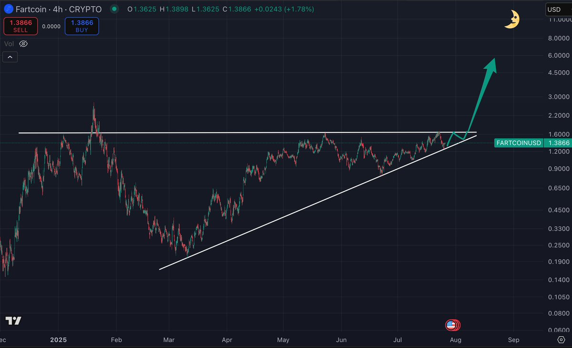Click the 2.2000 price axis label
The height and width of the screenshot is (348, 572).
[x=559, y=115]
